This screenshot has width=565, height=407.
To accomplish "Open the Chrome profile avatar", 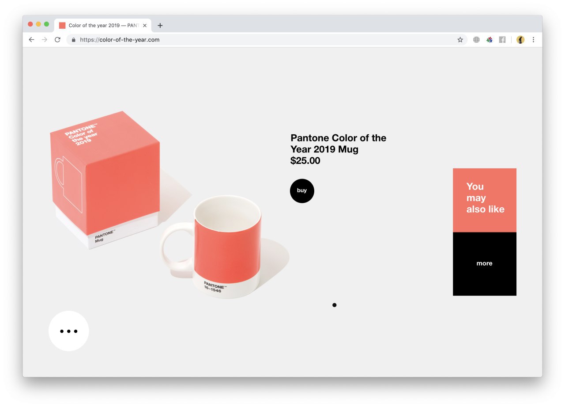I will tap(520, 40).
